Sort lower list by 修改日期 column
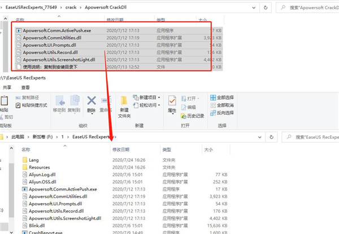339x234 pixels. click(x=121, y=149)
